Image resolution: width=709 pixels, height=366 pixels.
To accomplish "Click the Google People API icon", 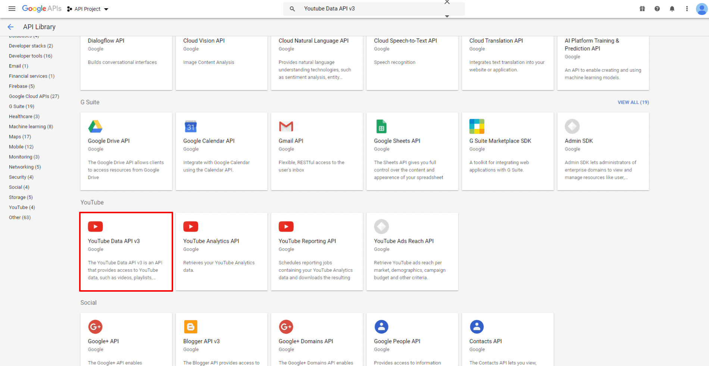I will [381, 327].
